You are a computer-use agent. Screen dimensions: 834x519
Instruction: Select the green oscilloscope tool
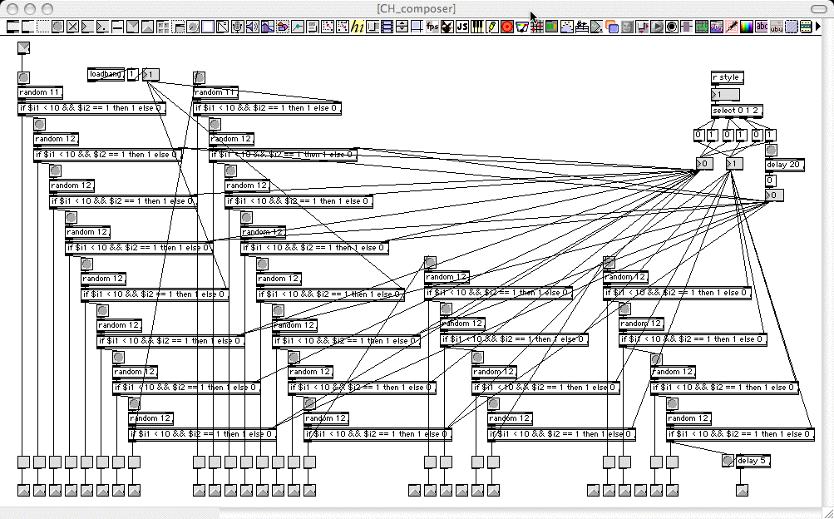point(702,26)
